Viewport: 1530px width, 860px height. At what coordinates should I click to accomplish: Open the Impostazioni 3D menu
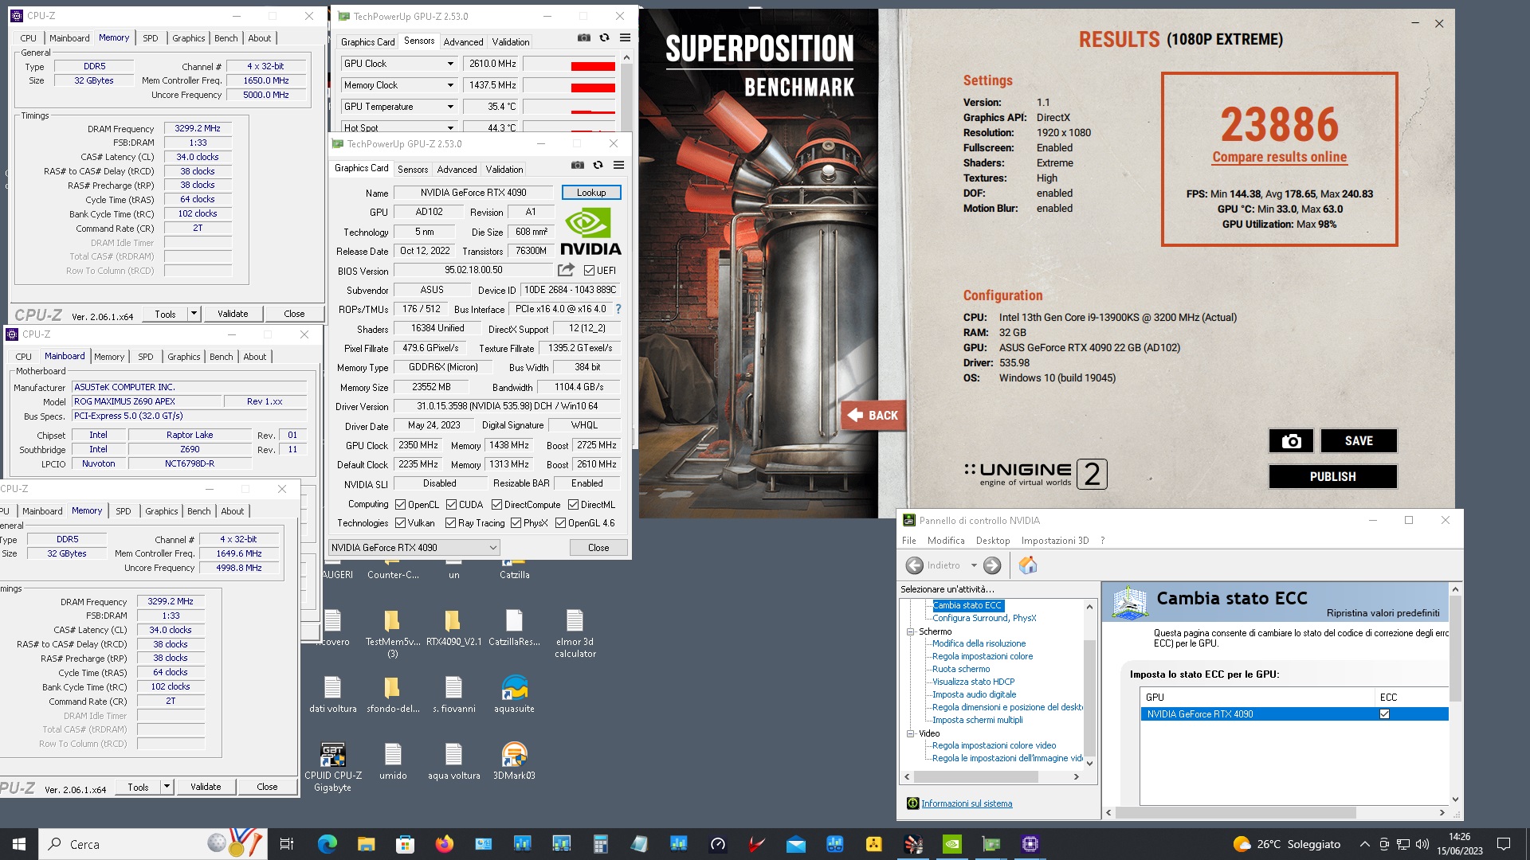(1055, 541)
